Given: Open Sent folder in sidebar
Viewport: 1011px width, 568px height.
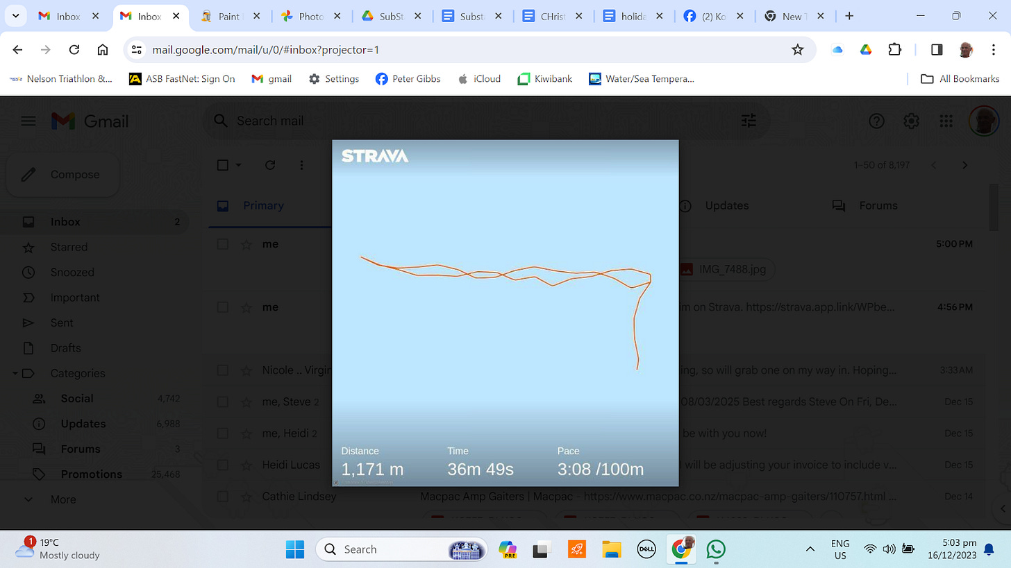Looking at the screenshot, I should [62, 322].
